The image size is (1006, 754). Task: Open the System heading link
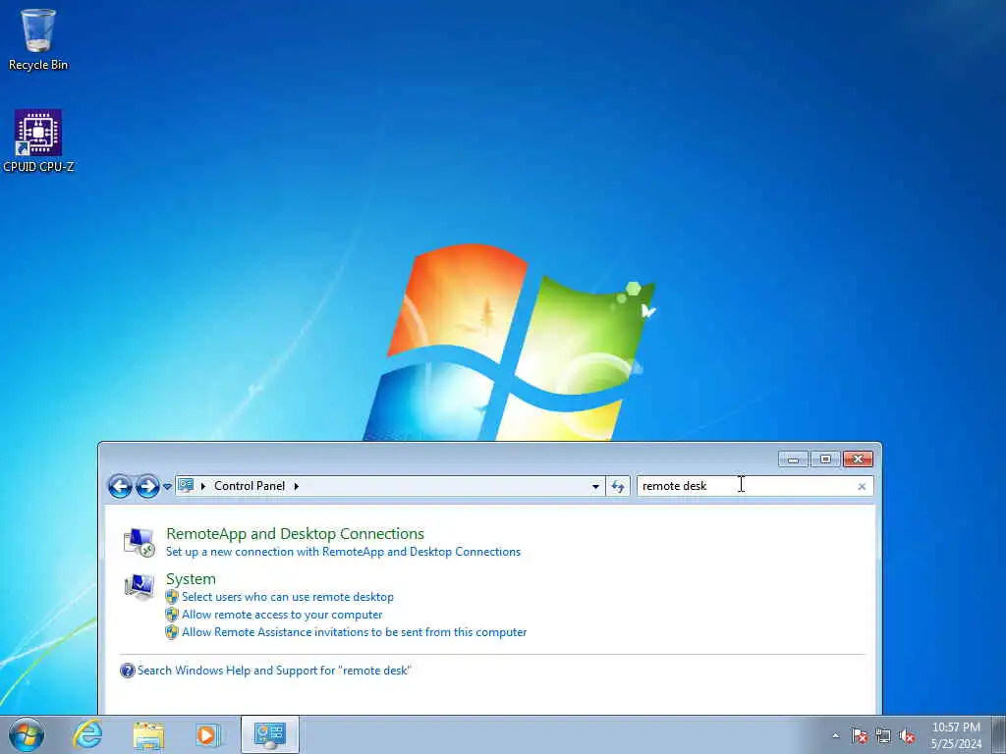[x=191, y=579]
